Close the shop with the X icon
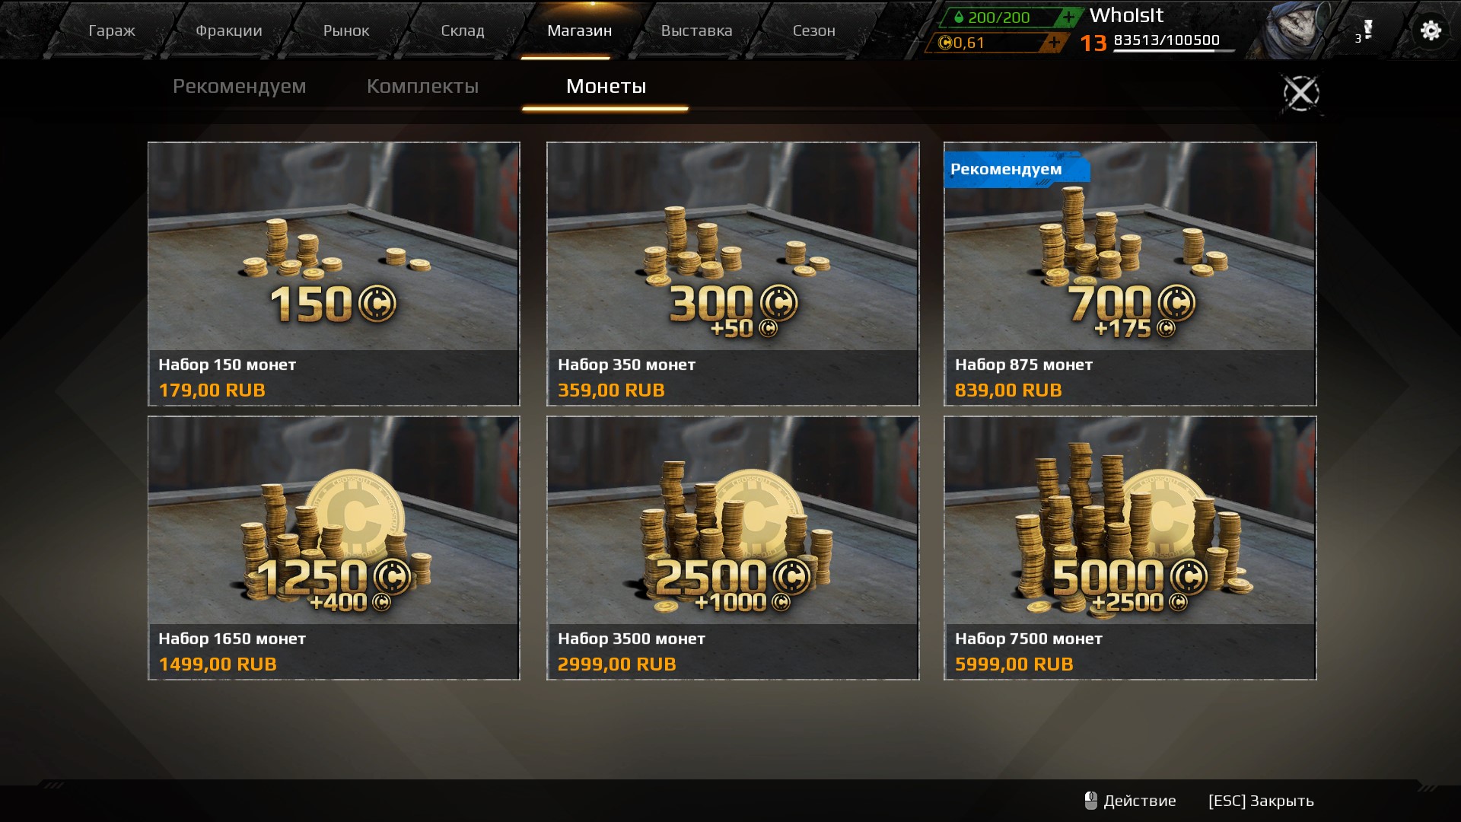 point(1301,94)
